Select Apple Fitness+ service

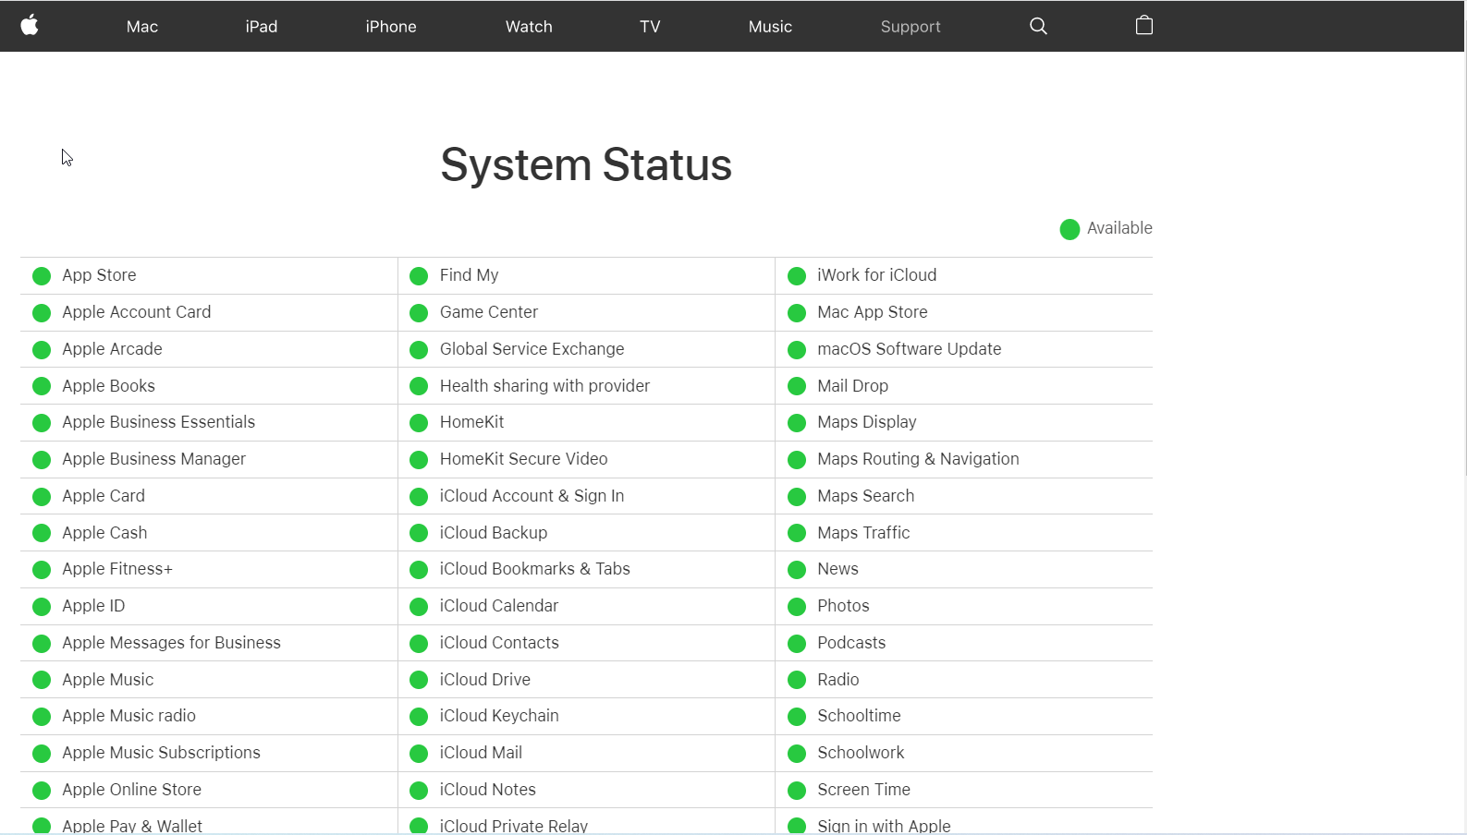point(117,569)
